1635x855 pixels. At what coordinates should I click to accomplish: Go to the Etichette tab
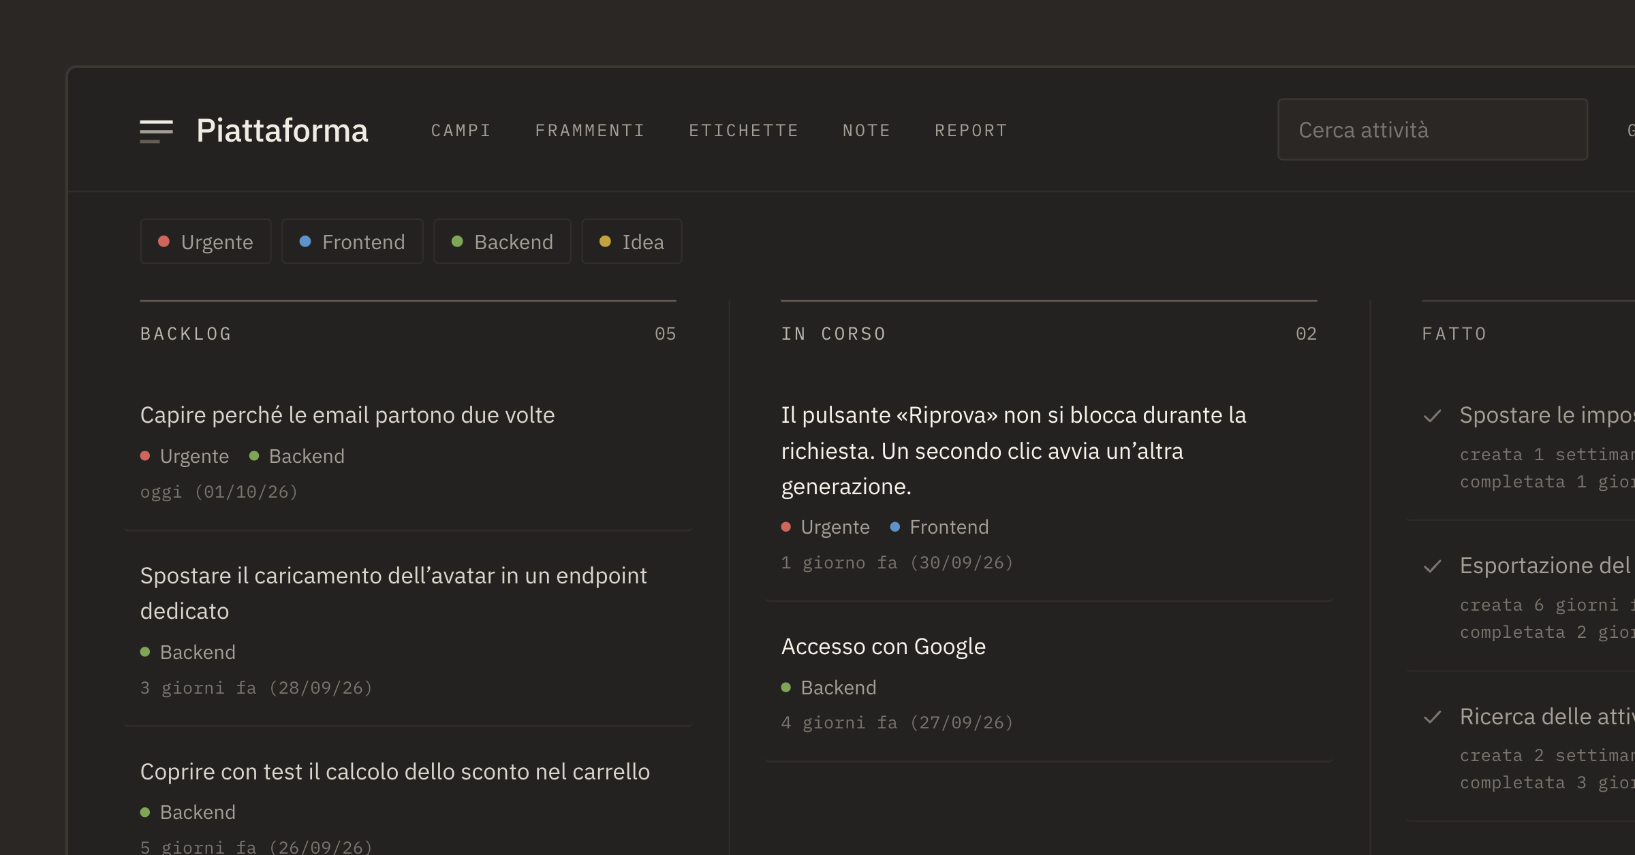coord(744,131)
